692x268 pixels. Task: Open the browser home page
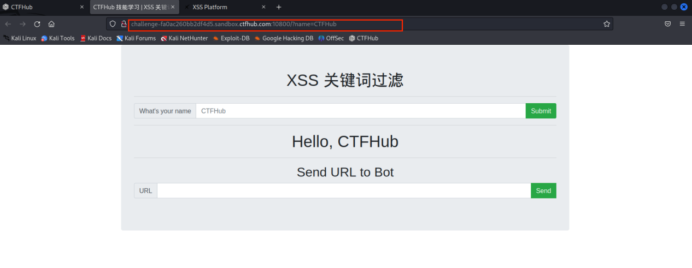51,24
